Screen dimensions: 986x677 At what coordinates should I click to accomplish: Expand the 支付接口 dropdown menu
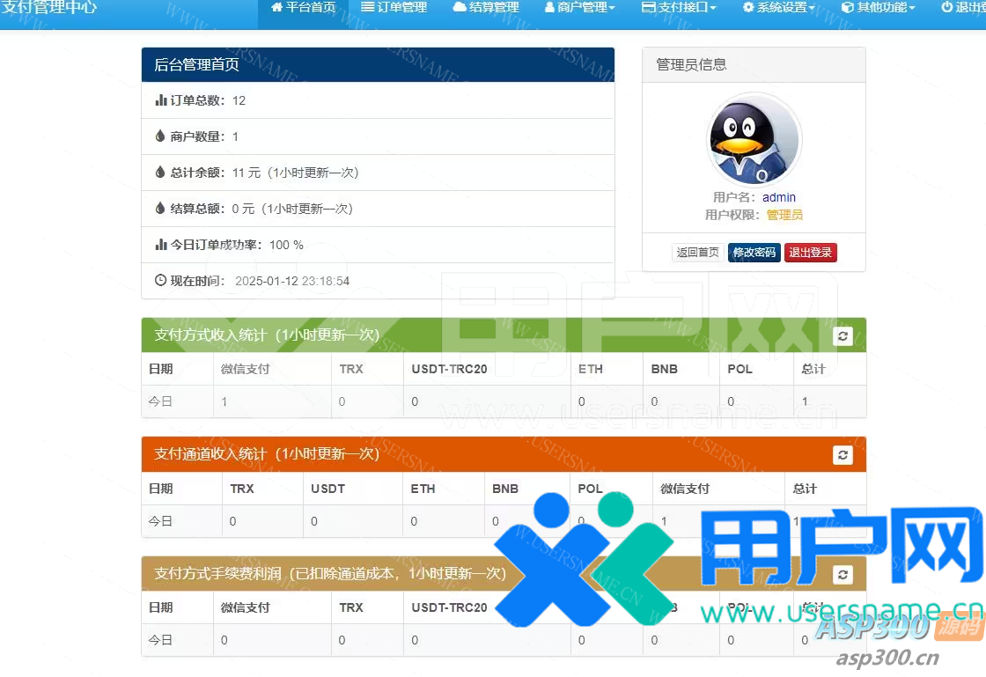click(679, 8)
